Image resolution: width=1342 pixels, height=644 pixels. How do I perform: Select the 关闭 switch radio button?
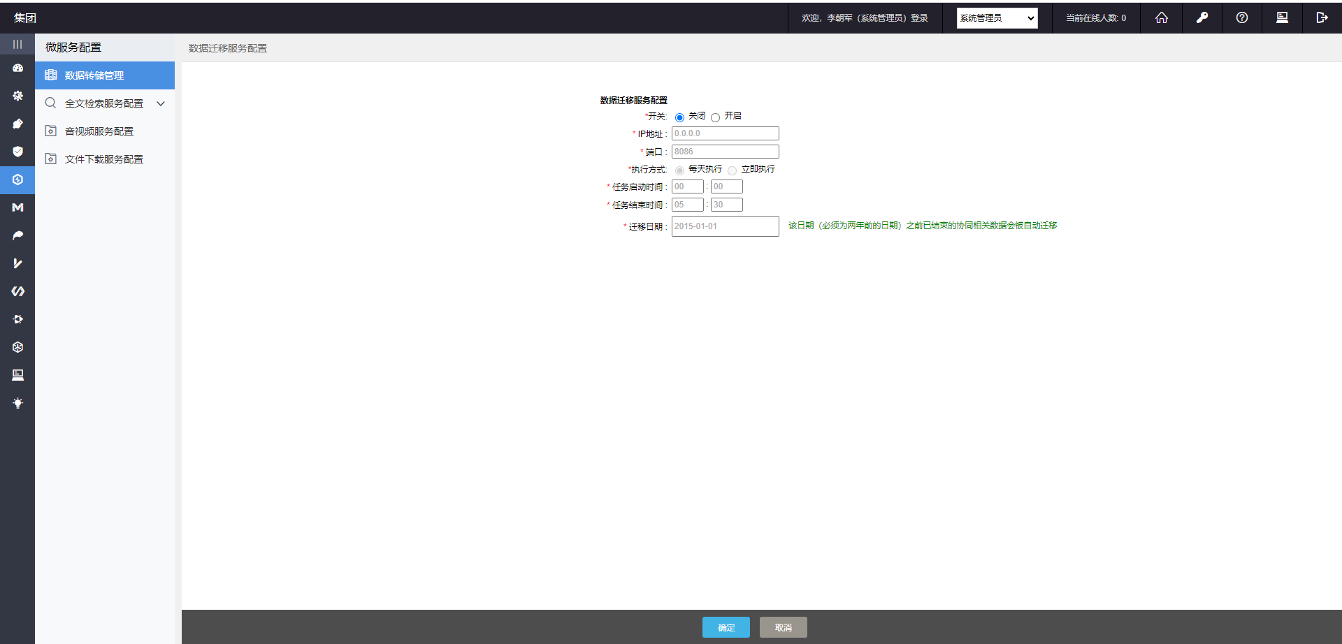679,117
